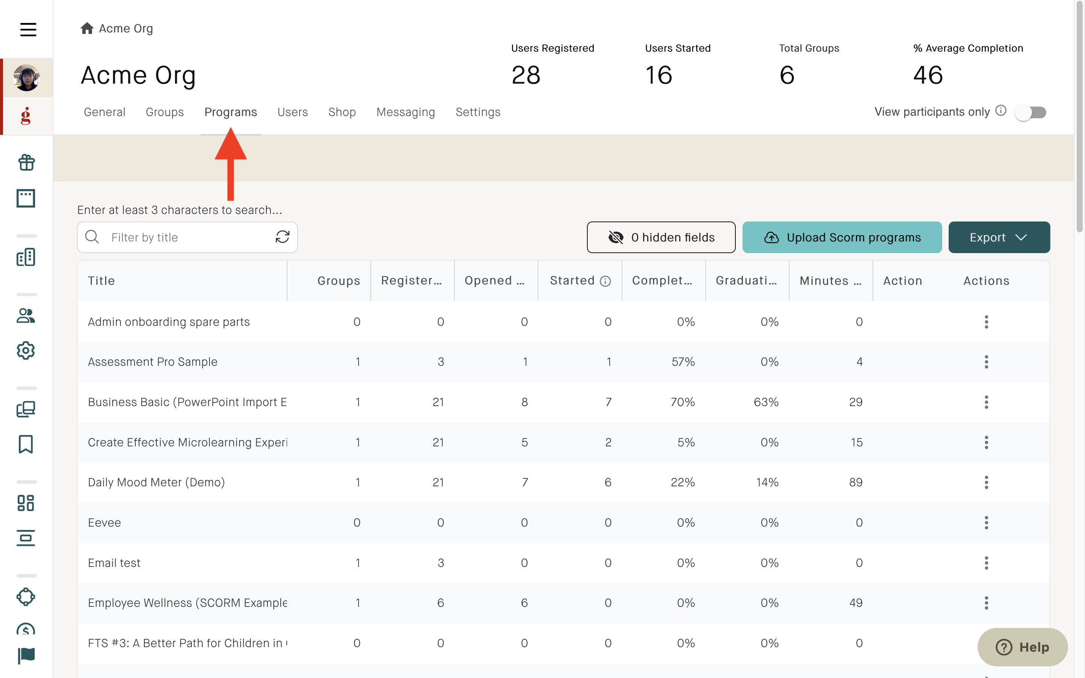Expand the Export dropdown
The width and height of the screenshot is (1085, 678).
click(999, 237)
